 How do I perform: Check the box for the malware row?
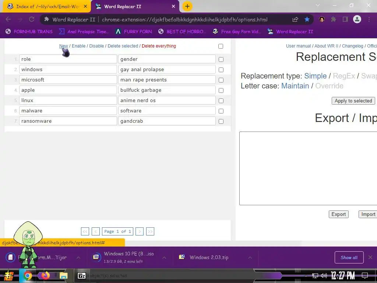pos(221,111)
